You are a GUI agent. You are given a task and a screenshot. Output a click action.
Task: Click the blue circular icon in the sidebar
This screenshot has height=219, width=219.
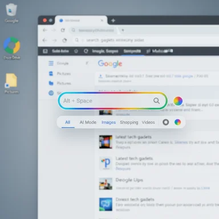click(x=51, y=93)
